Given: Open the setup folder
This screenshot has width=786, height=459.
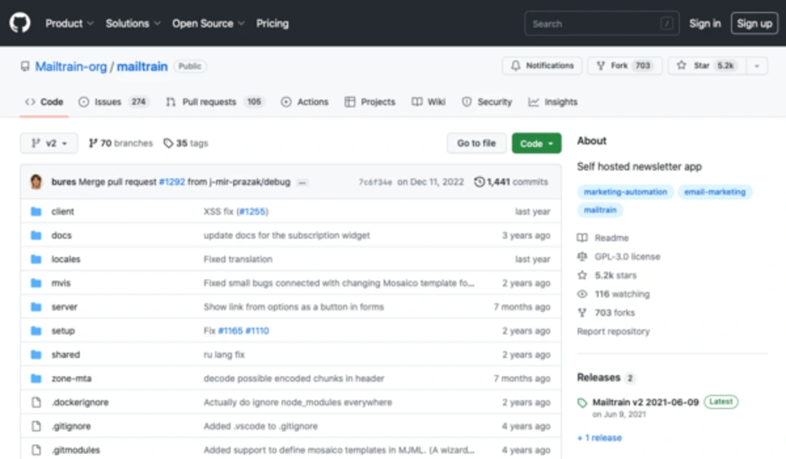Looking at the screenshot, I should tap(63, 331).
